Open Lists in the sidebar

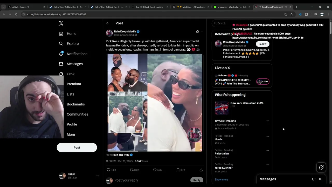coord(70,94)
